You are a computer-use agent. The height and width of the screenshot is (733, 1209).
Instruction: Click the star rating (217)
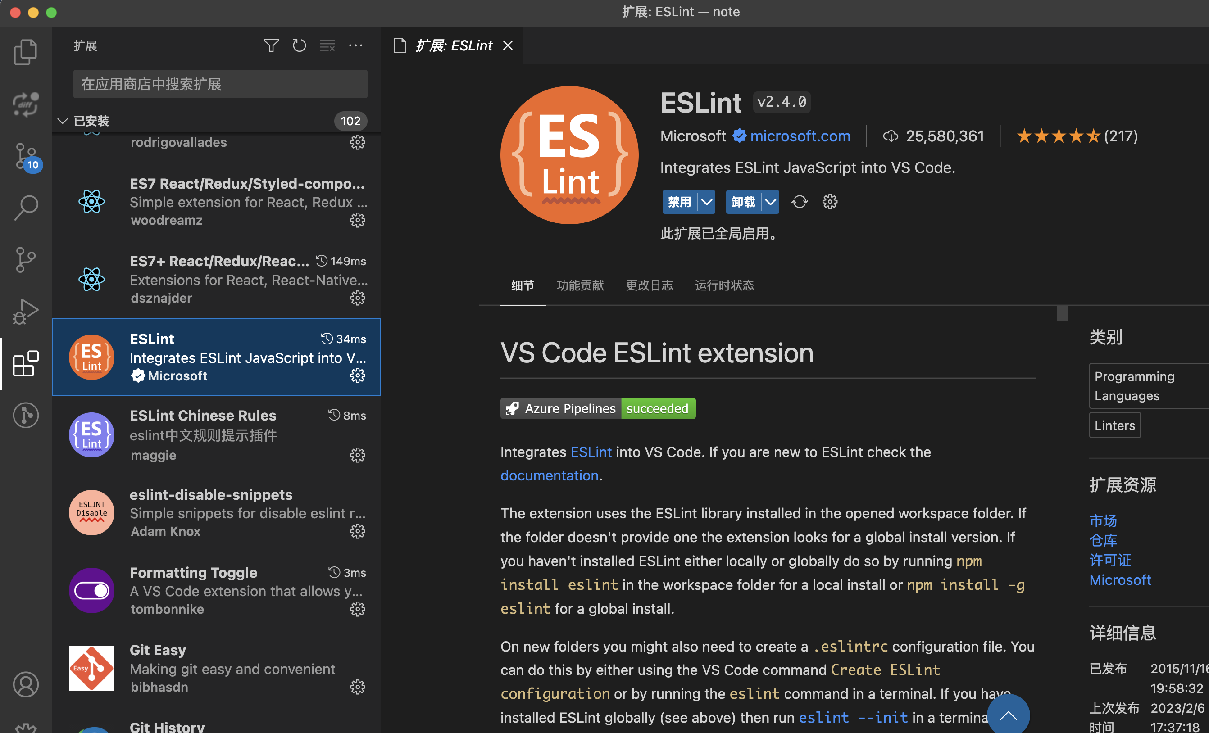pos(1077,136)
